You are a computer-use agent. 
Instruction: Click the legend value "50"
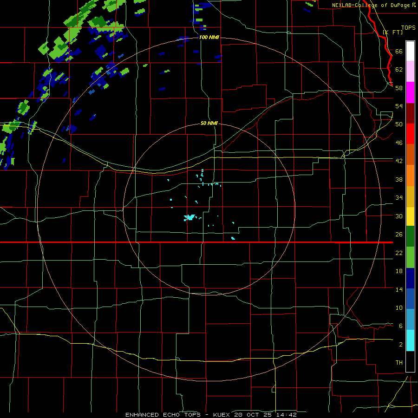399,124
